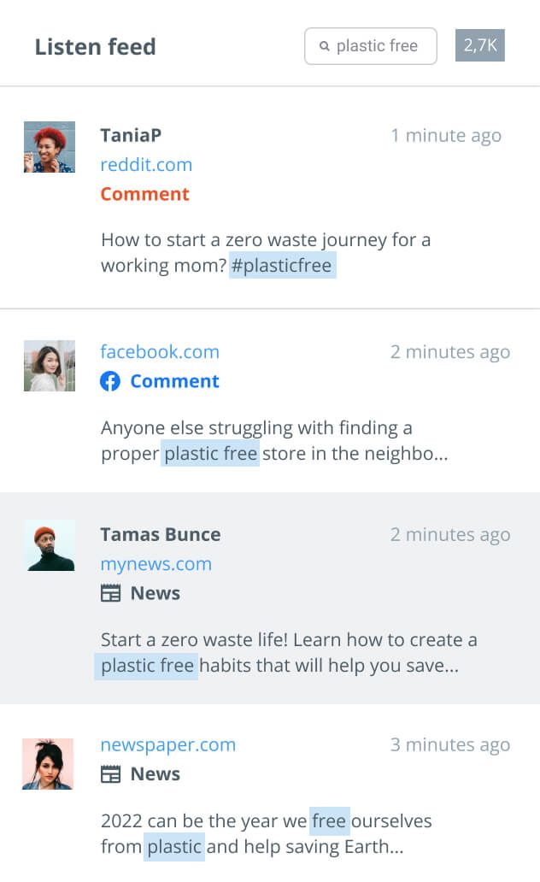540x882 pixels.
Task: Click the Facebook logo icon
Action: (x=110, y=381)
